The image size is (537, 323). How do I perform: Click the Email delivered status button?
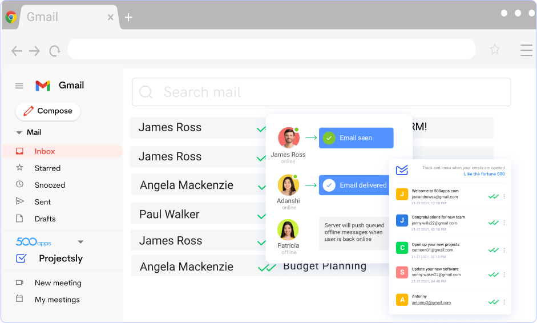pyautogui.click(x=354, y=185)
